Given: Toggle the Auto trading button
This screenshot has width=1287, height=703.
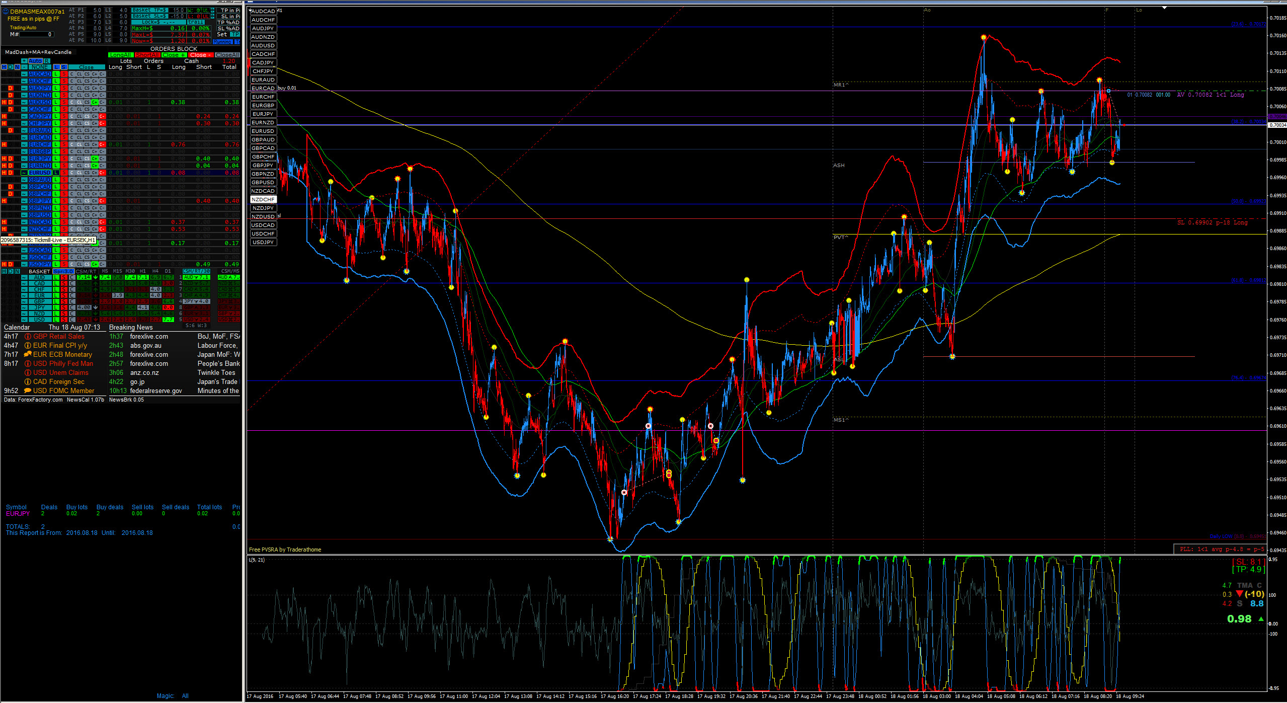Looking at the screenshot, I should [x=36, y=61].
